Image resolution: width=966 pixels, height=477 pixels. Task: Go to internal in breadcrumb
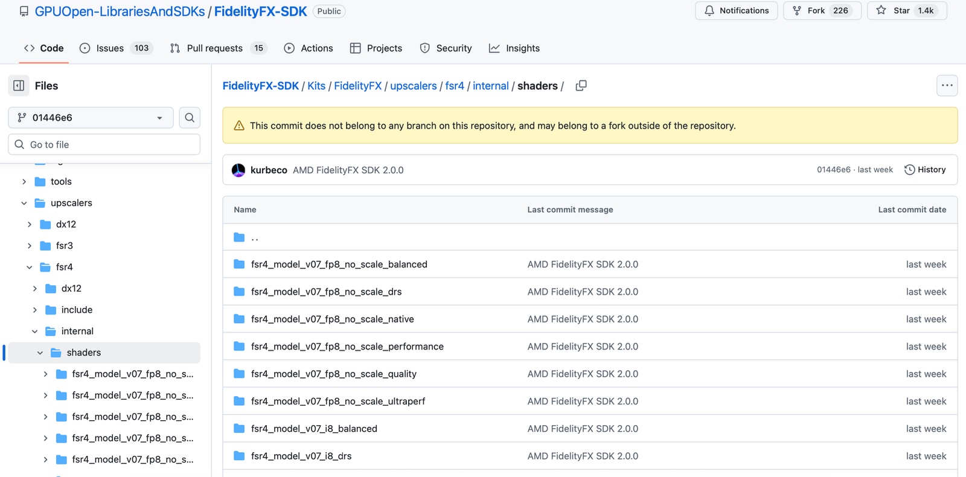(x=490, y=86)
